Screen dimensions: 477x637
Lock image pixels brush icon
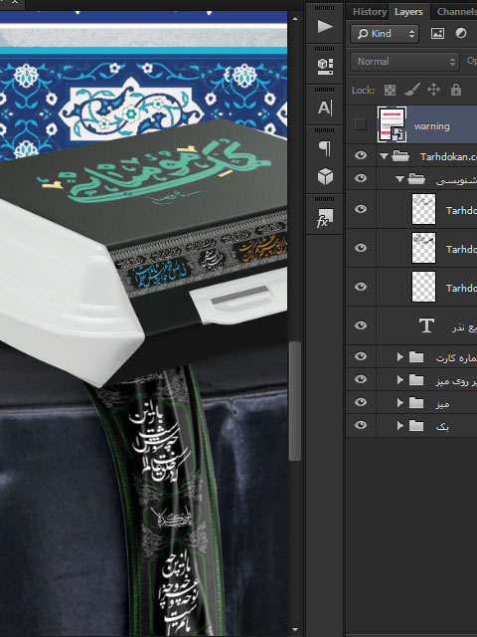[x=412, y=90]
